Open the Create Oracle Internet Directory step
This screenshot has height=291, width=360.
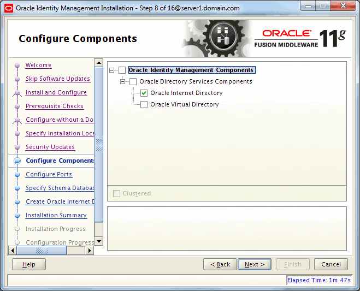click(60, 201)
